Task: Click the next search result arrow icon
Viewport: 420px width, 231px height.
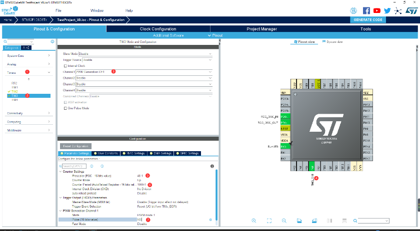Action: (x=102, y=166)
